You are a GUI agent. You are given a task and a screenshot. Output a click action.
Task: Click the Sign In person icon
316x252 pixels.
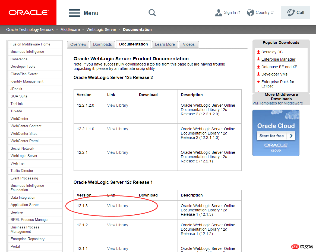coord(219,13)
